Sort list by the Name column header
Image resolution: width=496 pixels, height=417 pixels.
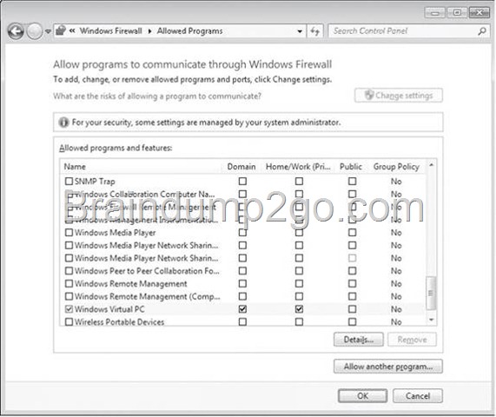[75, 167]
